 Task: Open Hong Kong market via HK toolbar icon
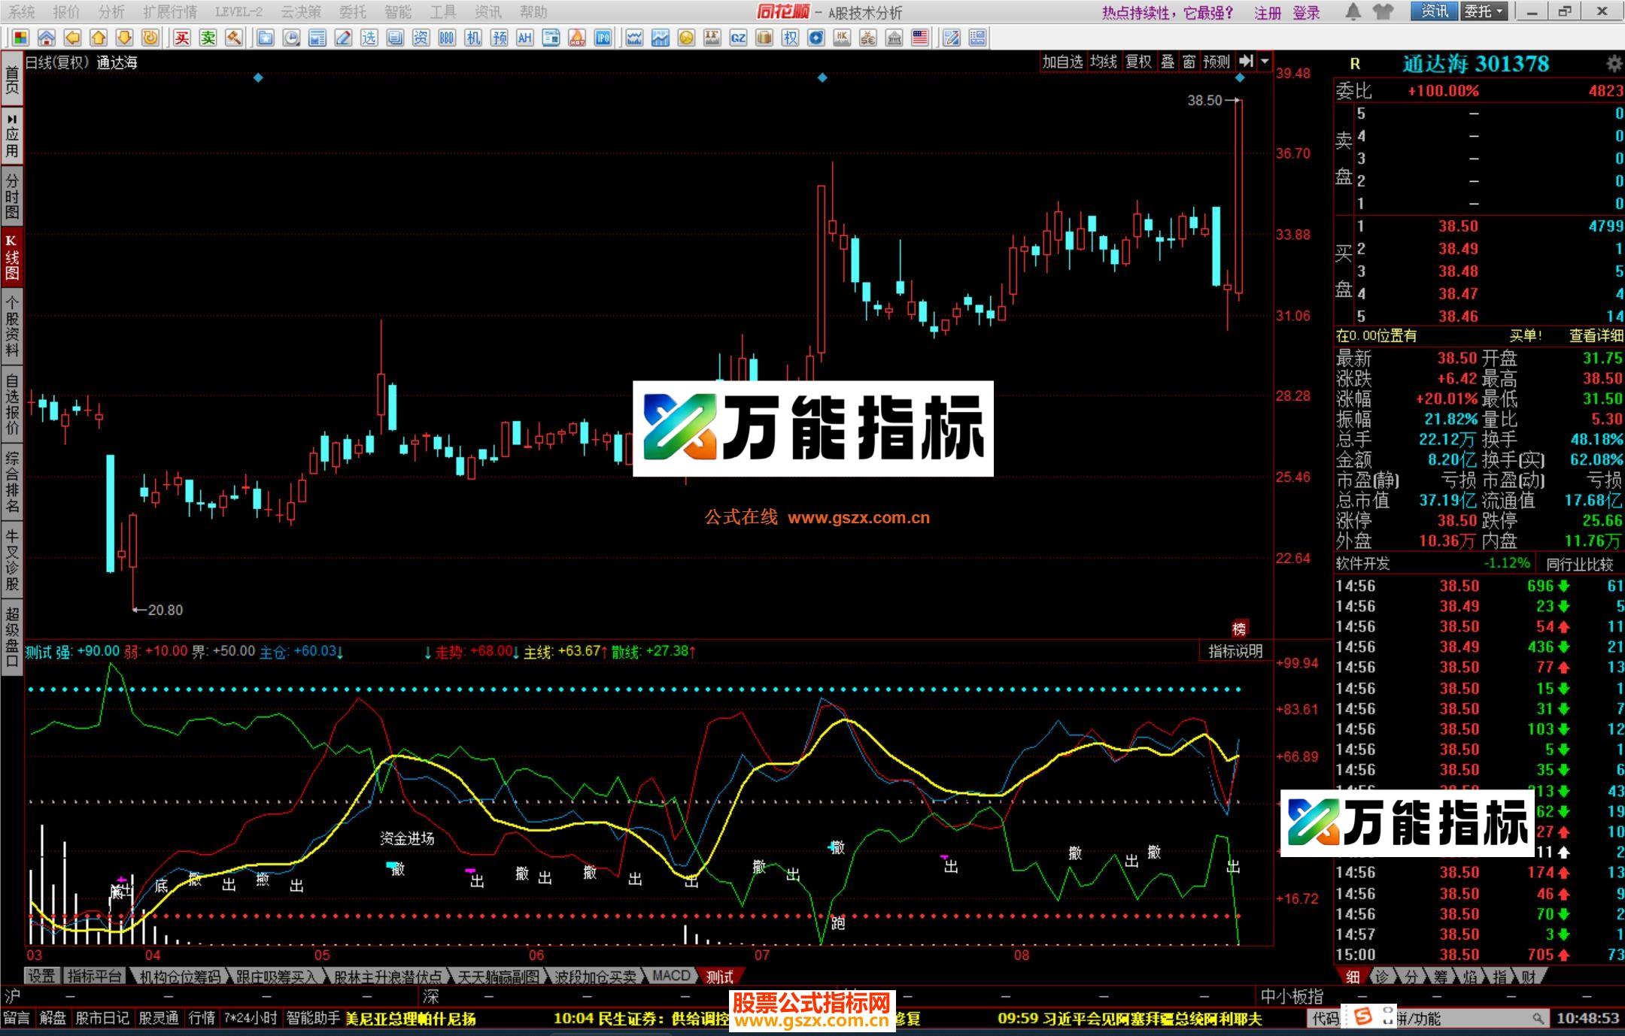[x=843, y=38]
